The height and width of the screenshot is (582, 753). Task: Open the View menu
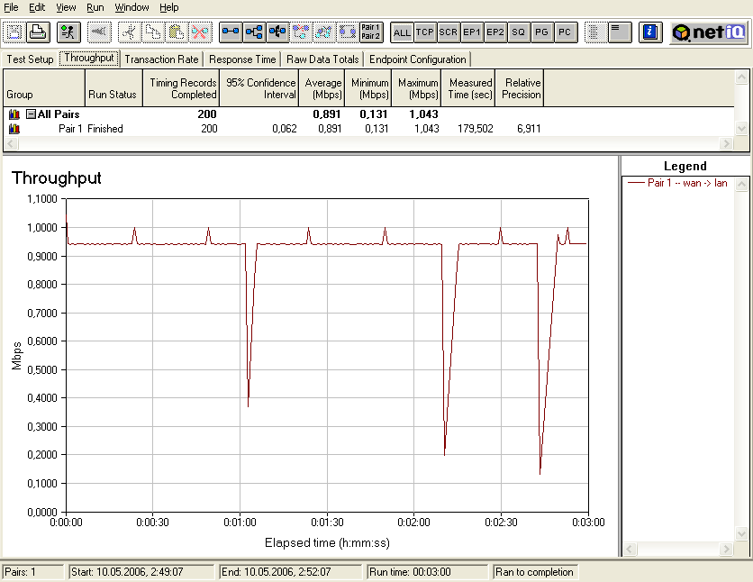click(x=66, y=7)
